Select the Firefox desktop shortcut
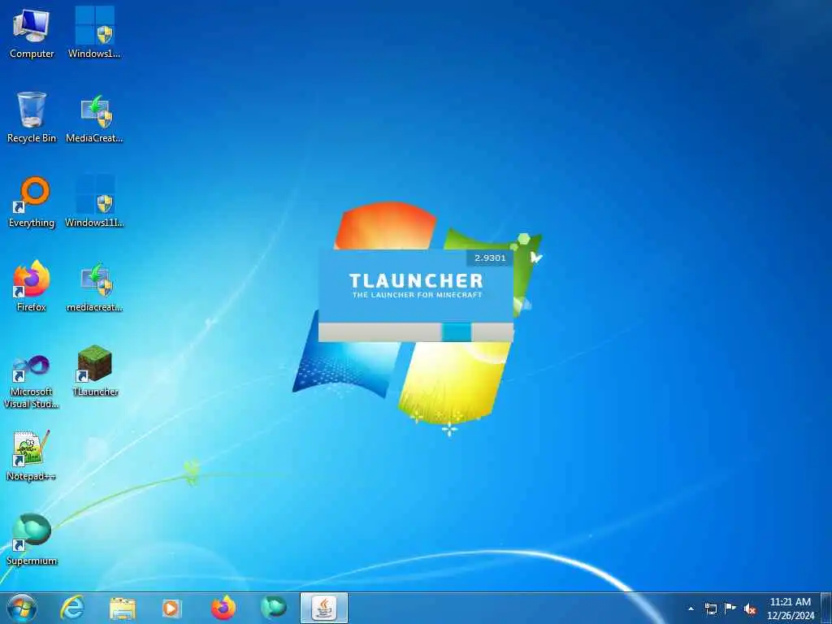Image resolution: width=832 pixels, height=624 pixels. 32,286
